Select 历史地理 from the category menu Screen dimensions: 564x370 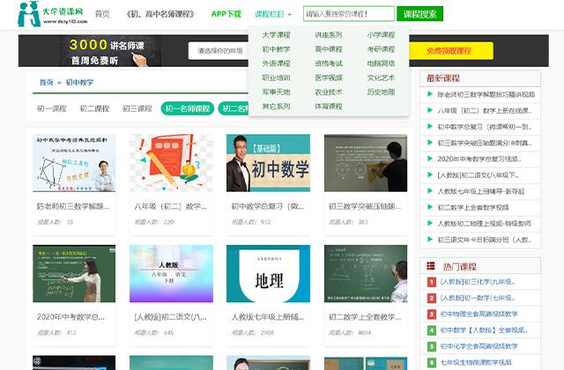point(381,92)
